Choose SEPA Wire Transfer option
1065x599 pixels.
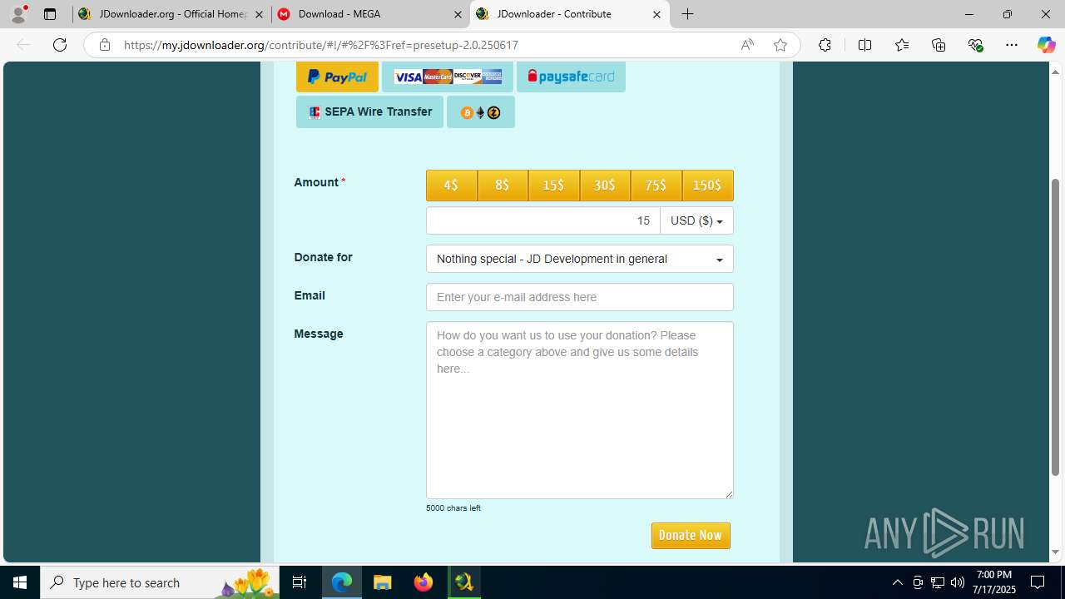tap(369, 111)
